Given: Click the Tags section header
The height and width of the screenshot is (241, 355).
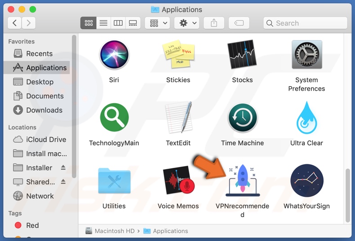Looking at the screenshot, I should coord(15,213).
